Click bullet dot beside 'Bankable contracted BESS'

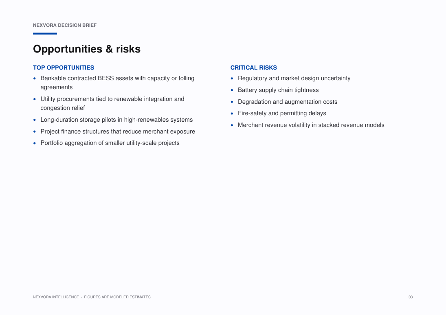click(34, 79)
